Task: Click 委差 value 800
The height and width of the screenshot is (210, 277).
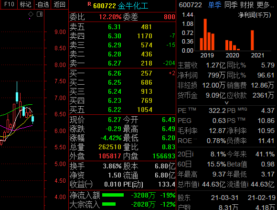Action: click(x=170, y=17)
